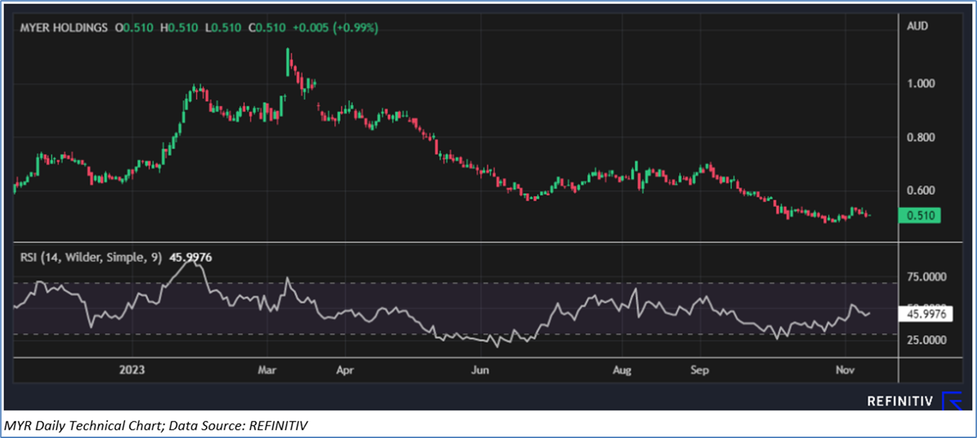
Task: Click the 75.0000 RSI axis label
Action: (926, 277)
